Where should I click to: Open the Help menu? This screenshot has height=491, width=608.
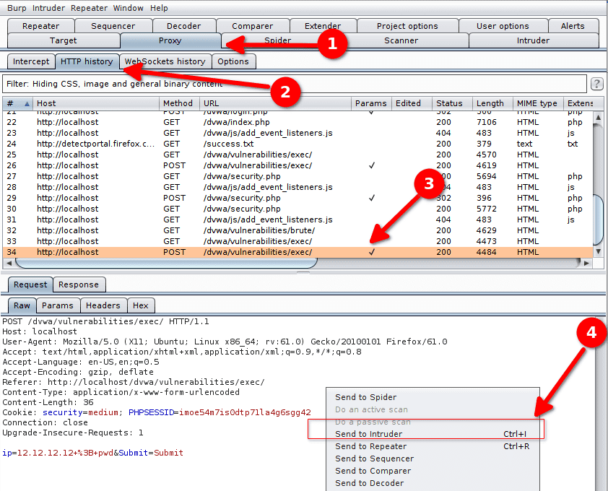click(159, 8)
